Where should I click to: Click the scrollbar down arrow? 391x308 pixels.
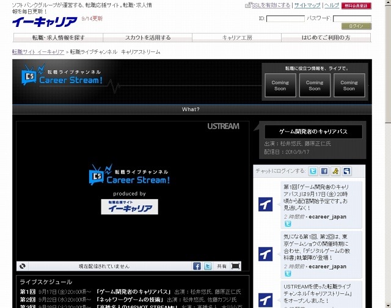coord(388,305)
